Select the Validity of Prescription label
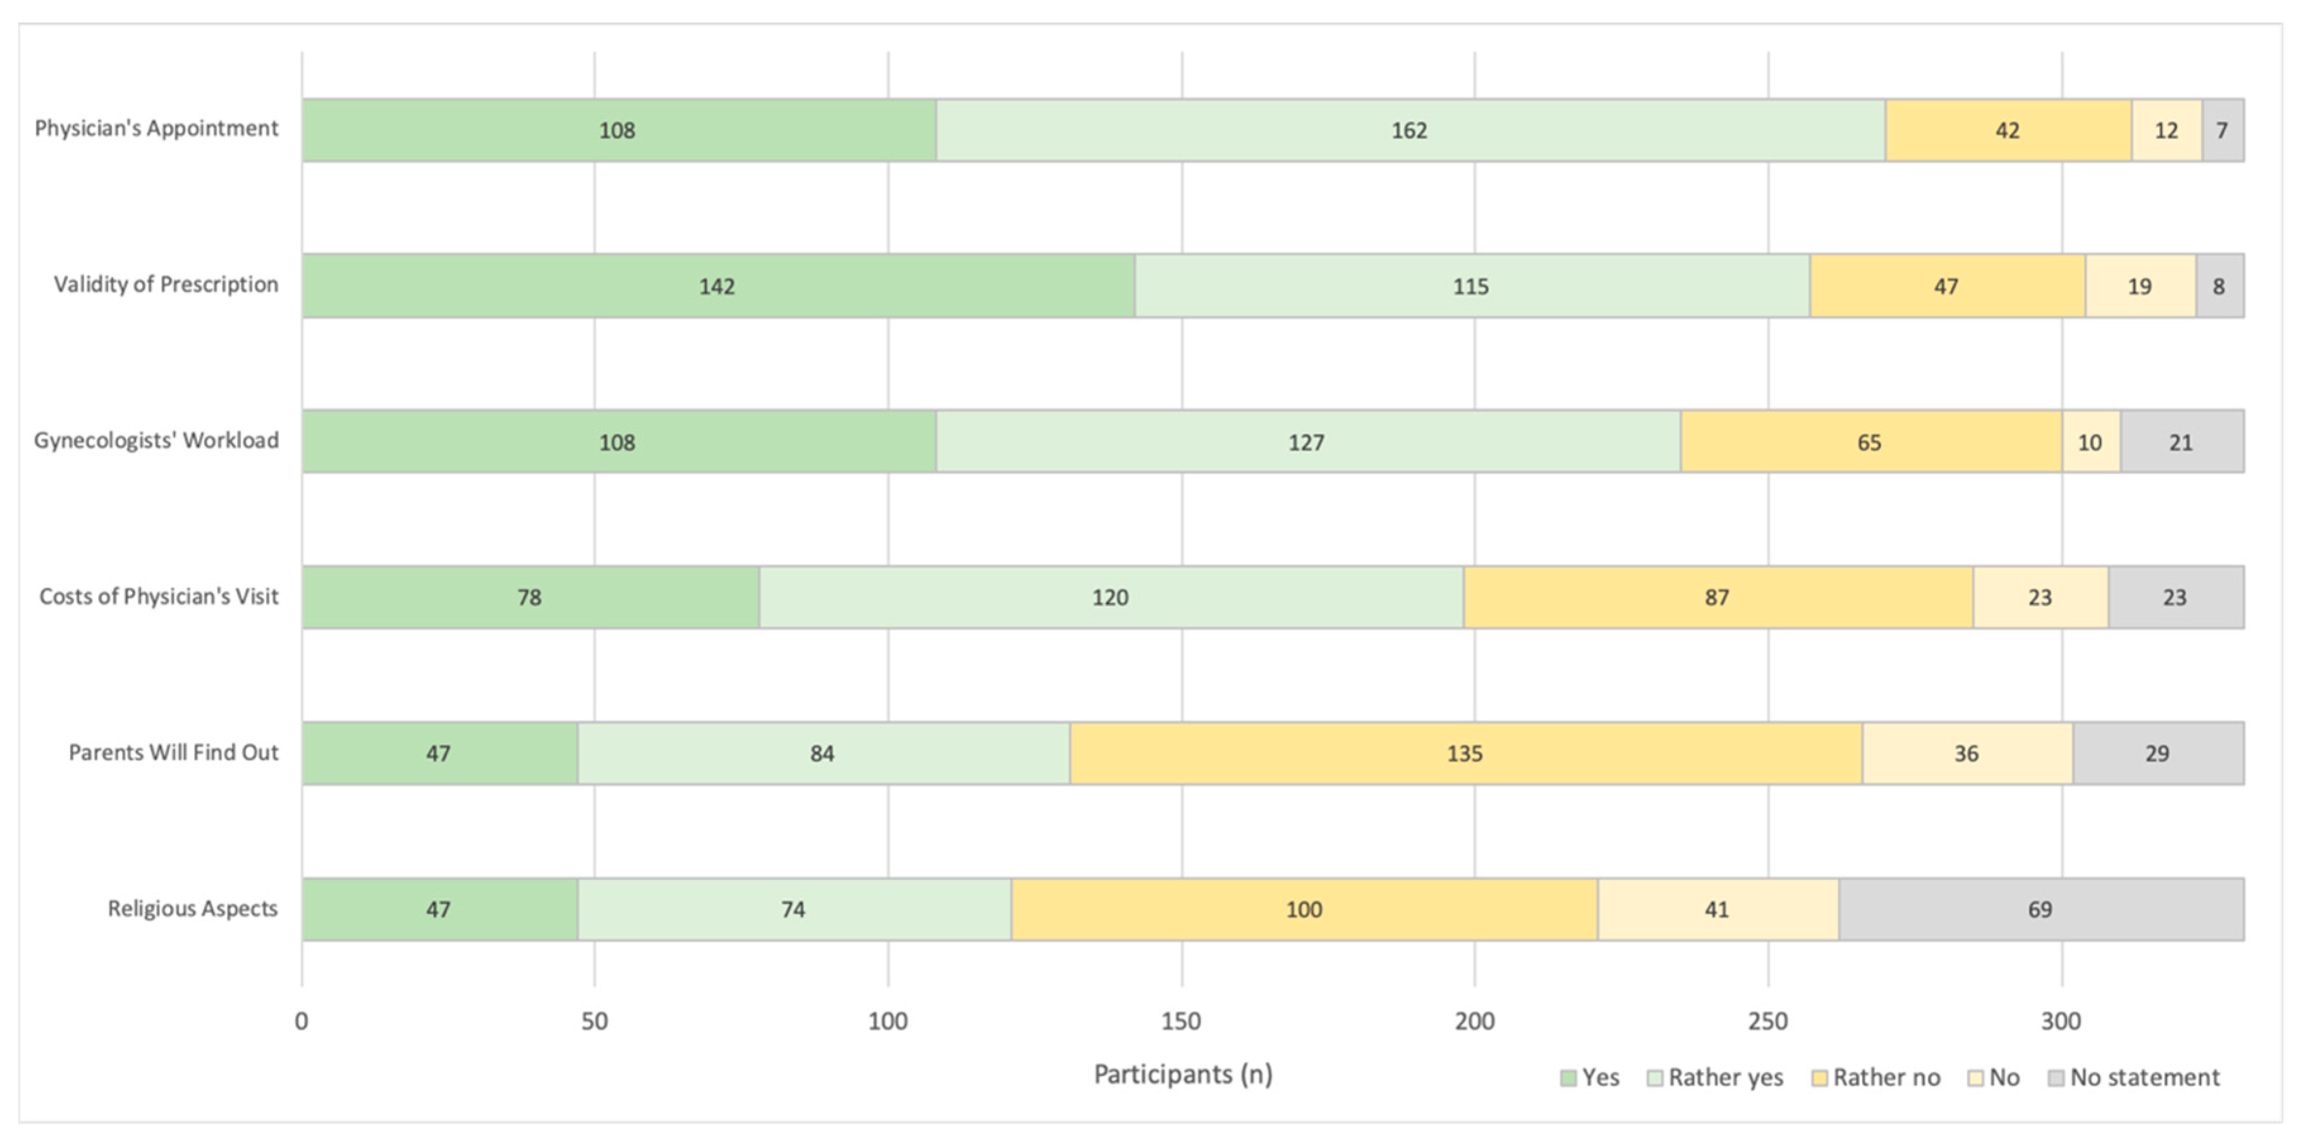Screen dimensions: 2301x1145 click(166, 285)
